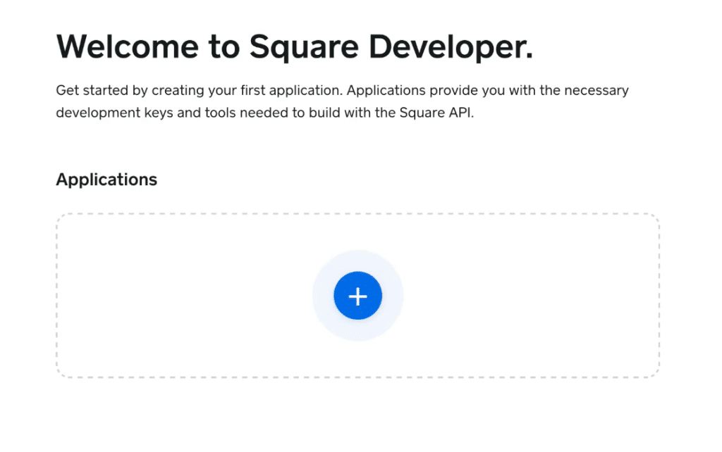This screenshot has width=722, height=452.
Task: Click the Welcome to Square Developer title
Action: coord(295,46)
